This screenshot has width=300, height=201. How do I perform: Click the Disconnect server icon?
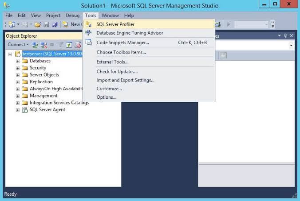[x=44, y=45]
